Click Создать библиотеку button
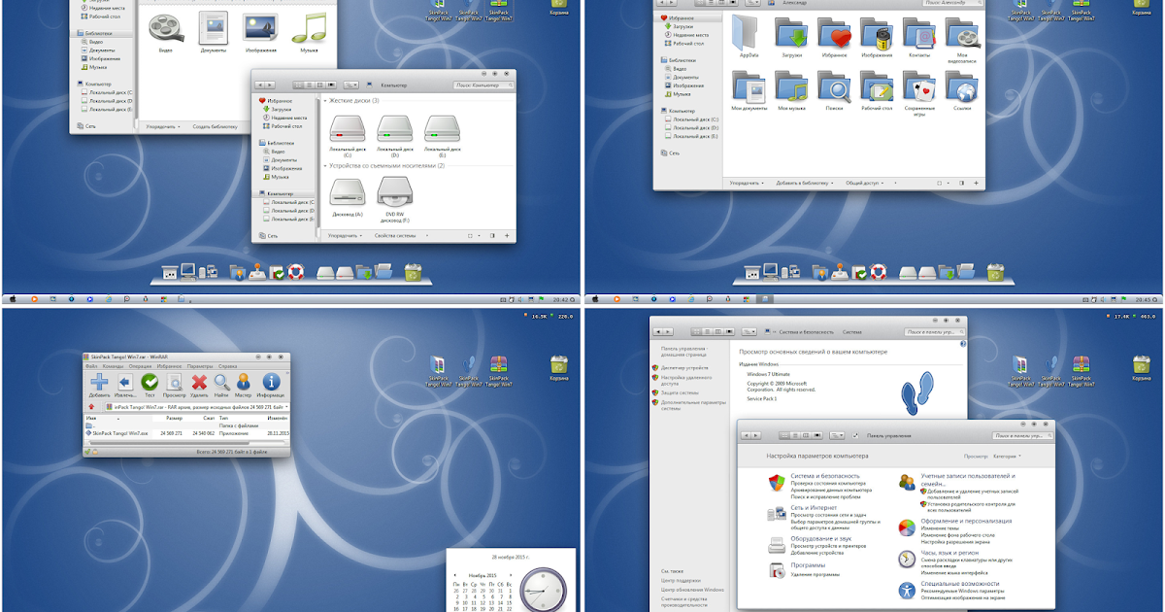 [215, 126]
